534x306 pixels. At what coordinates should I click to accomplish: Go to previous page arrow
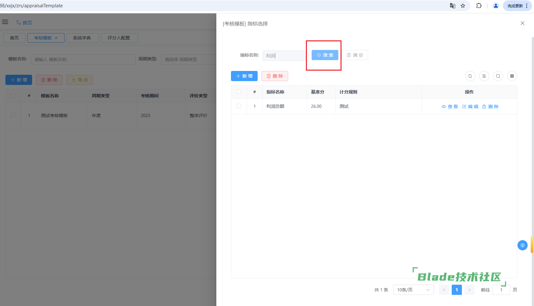[x=444, y=290]
